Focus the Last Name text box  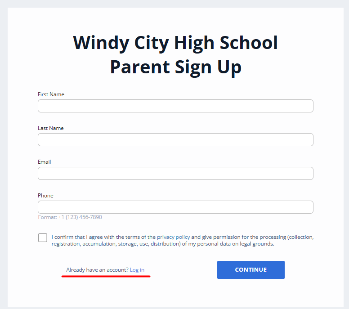[x=175, y=140]
